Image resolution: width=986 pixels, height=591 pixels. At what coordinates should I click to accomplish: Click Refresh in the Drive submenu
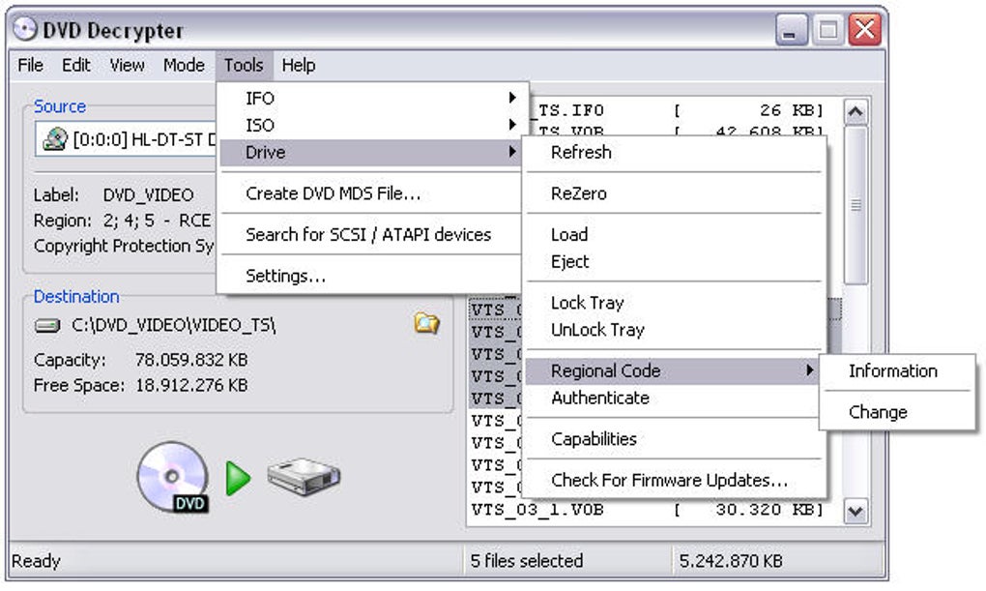pyautogui.click(x=674, y=152)
